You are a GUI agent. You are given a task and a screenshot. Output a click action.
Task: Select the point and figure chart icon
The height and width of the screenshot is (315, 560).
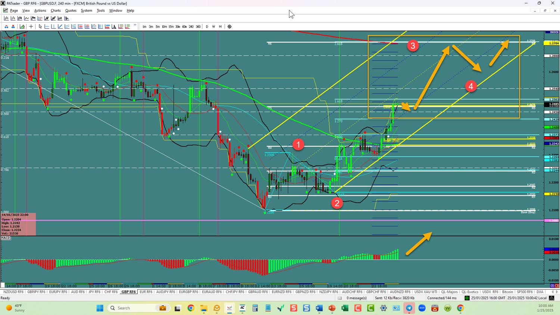point(40,18)
